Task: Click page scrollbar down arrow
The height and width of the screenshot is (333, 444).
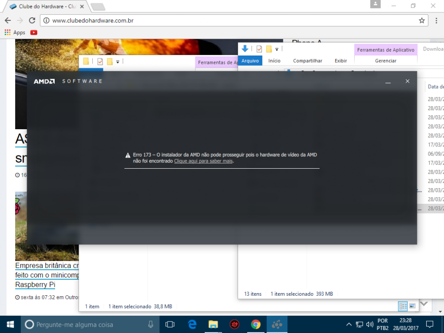Action: coord(440,312)
